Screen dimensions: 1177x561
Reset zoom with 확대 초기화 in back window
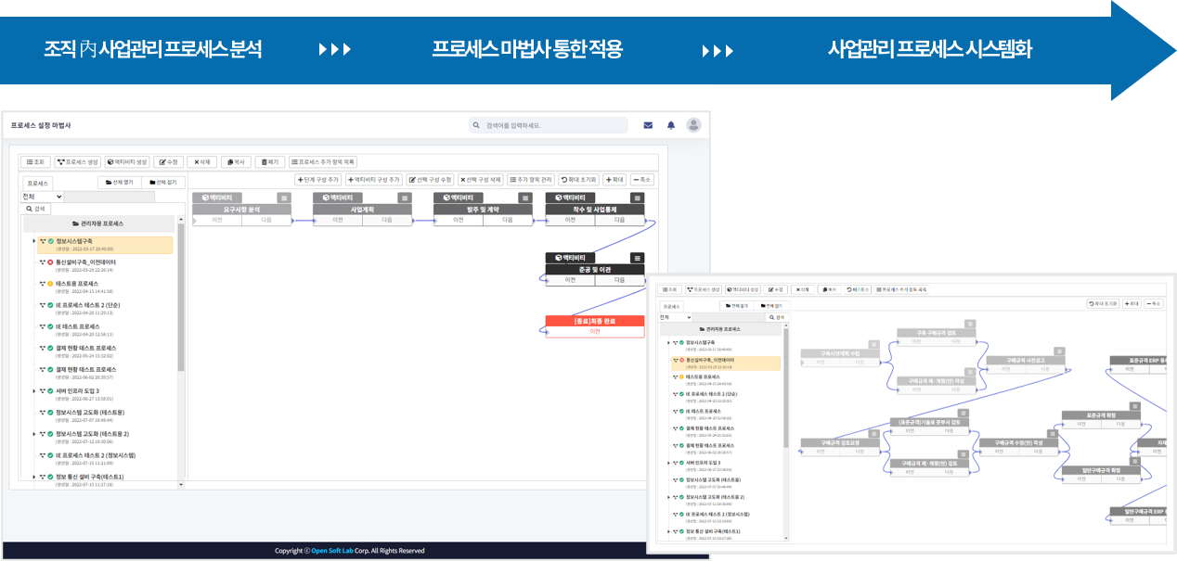coord(579,180)
